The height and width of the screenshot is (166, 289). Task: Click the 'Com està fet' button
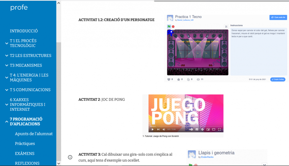(x=278, y=17)
